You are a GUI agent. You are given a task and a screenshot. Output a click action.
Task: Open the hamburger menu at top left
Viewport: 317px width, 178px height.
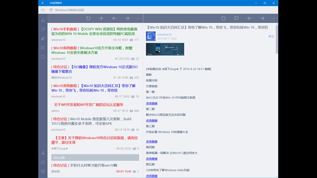43,9
